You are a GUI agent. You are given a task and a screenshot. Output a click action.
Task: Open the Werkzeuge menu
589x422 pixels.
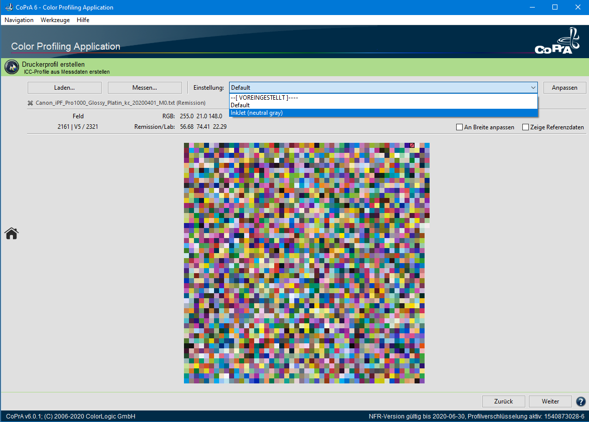pyautogui.click(x=55, y=20)
